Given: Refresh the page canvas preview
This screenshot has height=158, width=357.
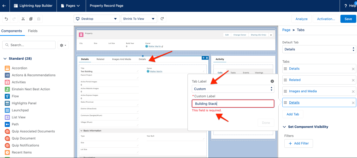Looking at the screenshot, I should [162, 19].
